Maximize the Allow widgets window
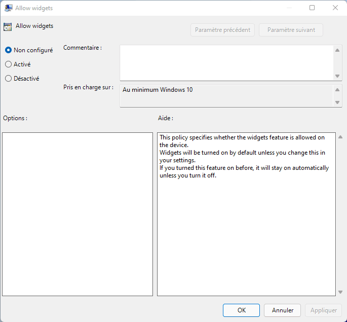Screen dimensions: 347x322 [x=312, y=8]
